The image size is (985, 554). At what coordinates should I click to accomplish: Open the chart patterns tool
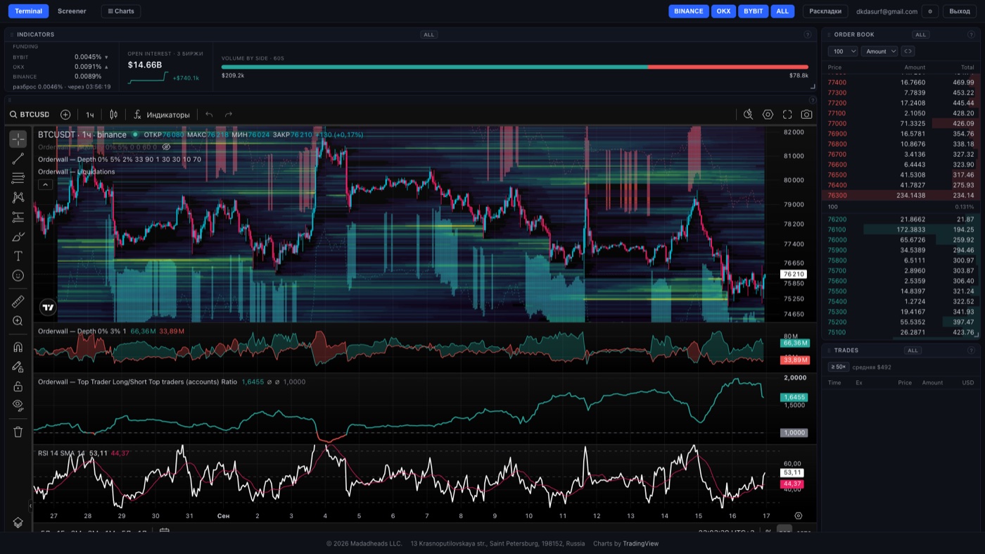tap(18, 198)
